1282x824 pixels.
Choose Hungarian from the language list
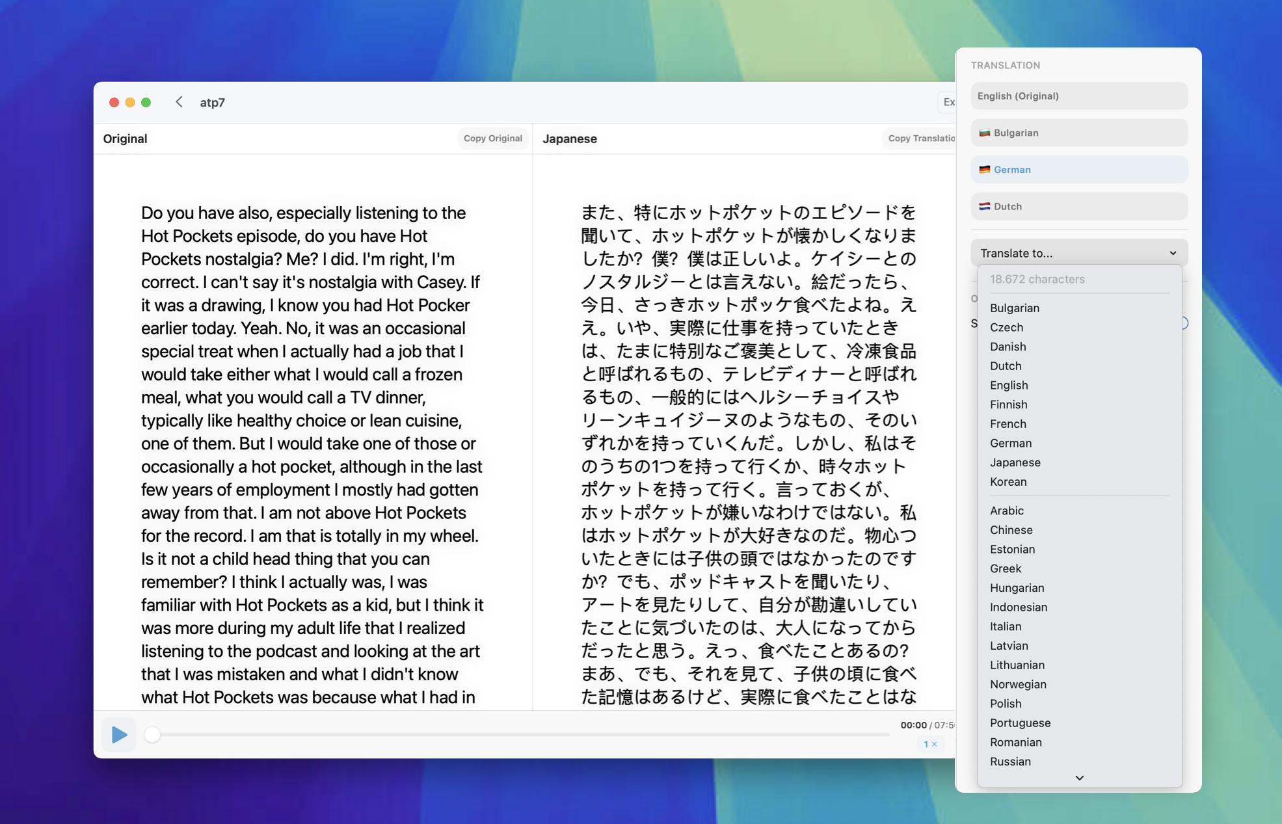pyautogui.click(x=1079, y=588)
